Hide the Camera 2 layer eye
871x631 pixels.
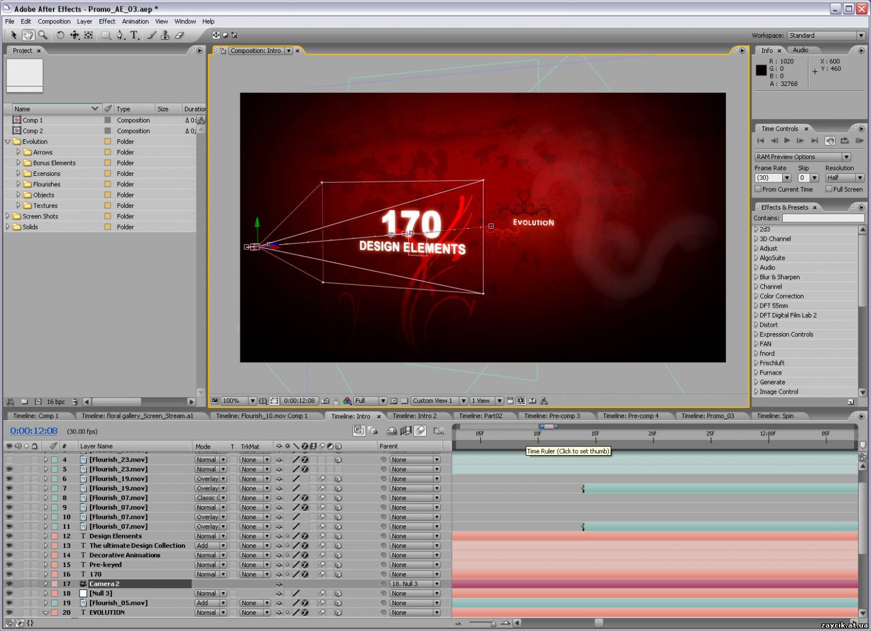9,583
